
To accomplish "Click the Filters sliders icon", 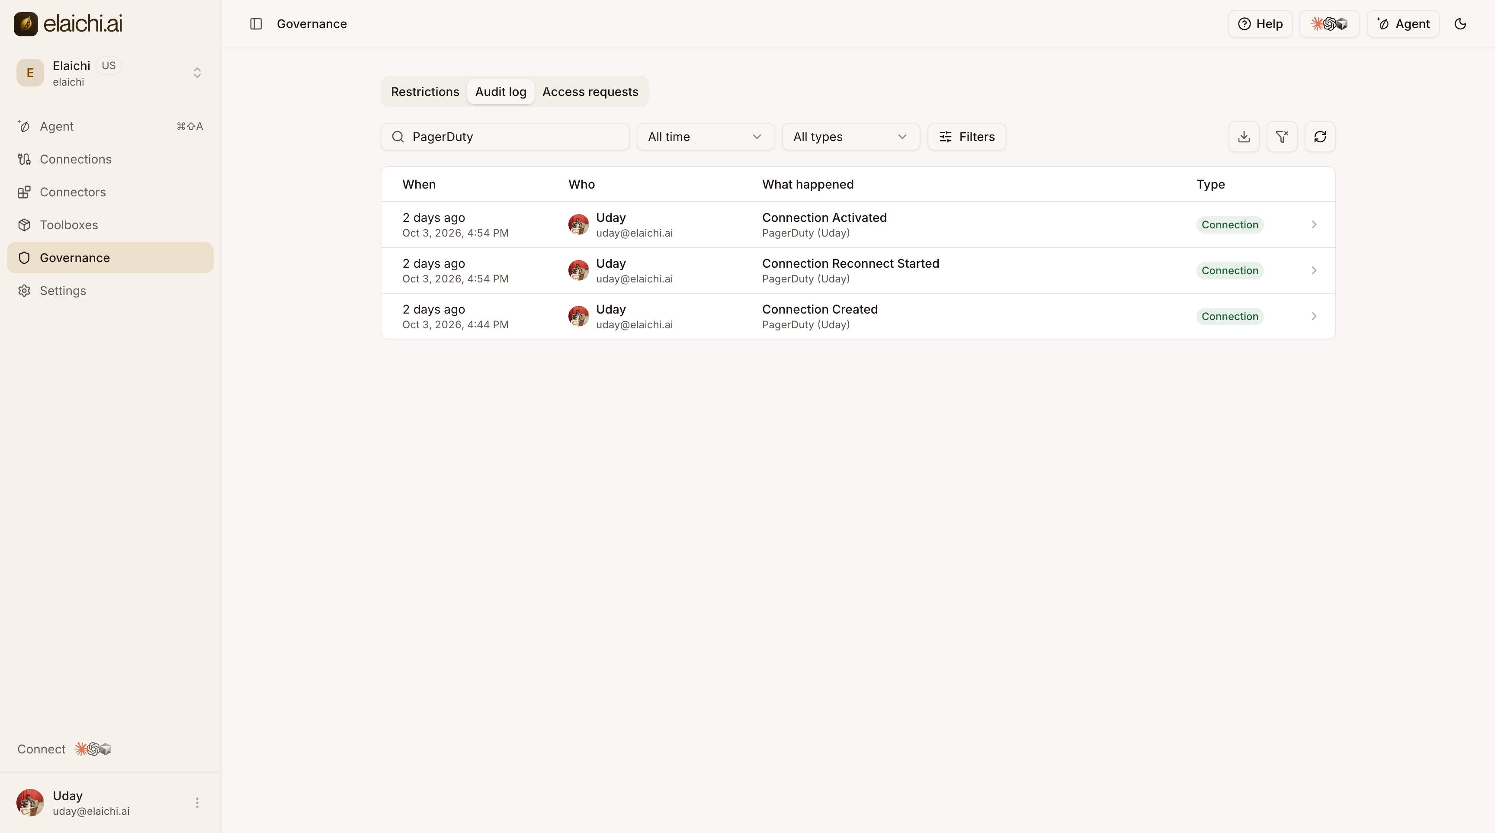I will (x=945, y=137).
